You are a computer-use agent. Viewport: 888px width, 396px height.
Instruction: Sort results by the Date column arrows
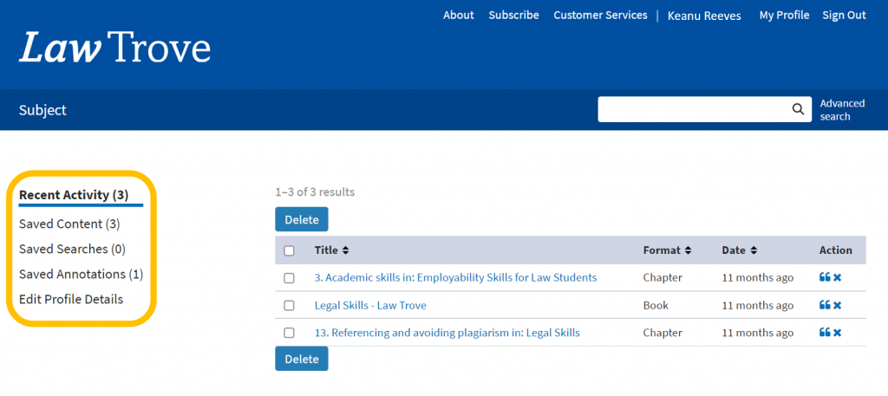click(754, 250)
